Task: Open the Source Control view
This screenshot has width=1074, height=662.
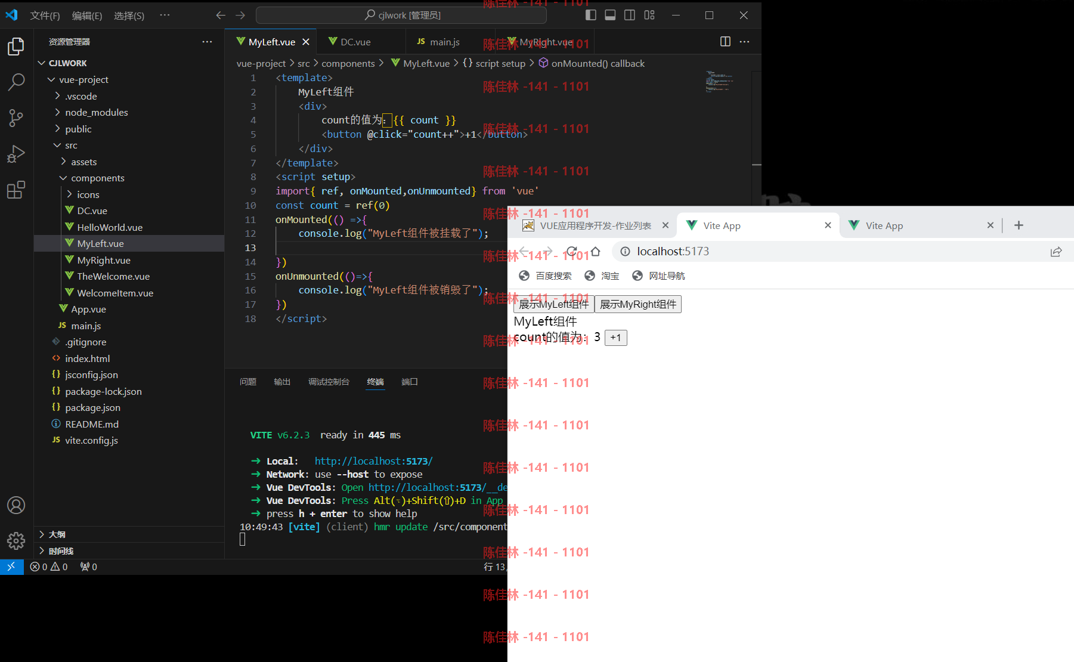Action: 16,118
